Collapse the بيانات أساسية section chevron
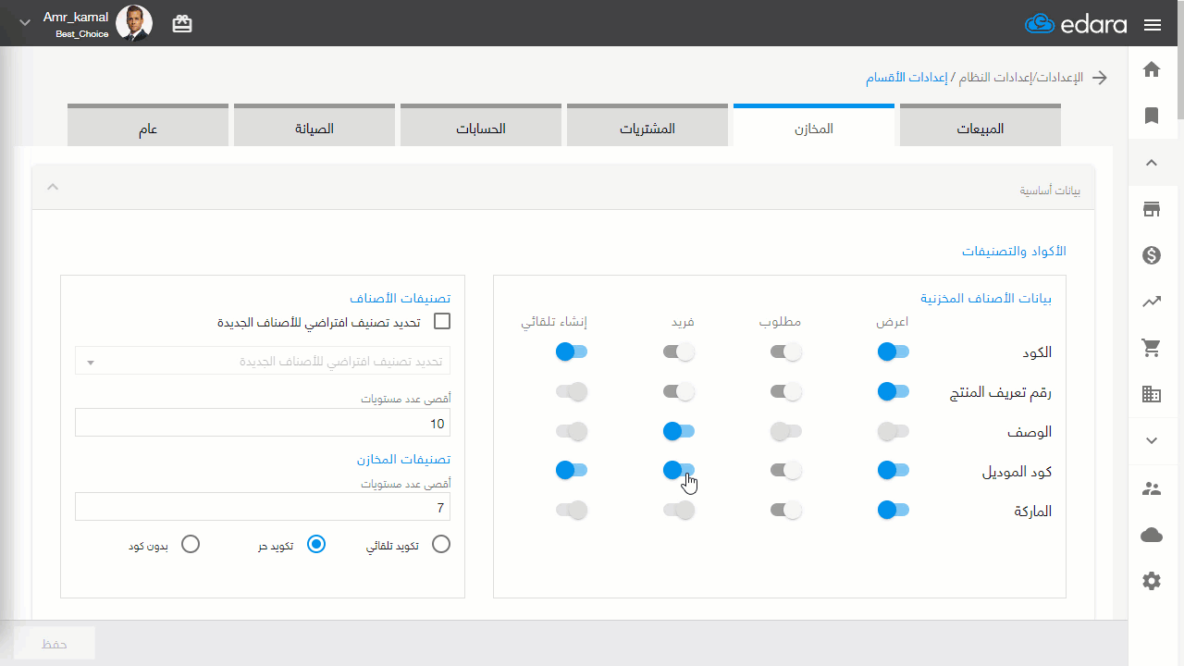 53,188
